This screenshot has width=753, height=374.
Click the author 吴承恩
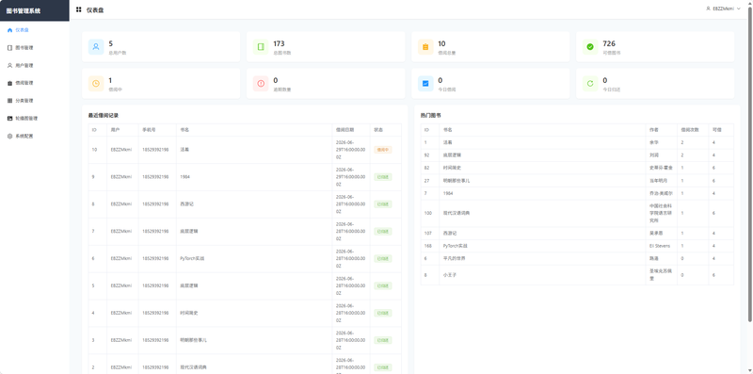pyautogui.click(x=656, y=233)
